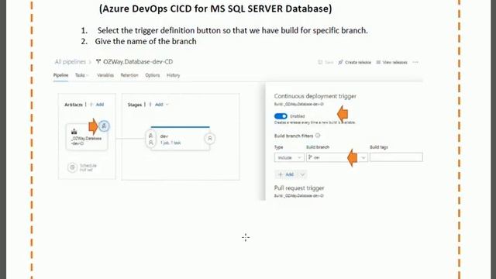Click the post-deployment conditions person icon on dev stage

(x=210, y=138)
